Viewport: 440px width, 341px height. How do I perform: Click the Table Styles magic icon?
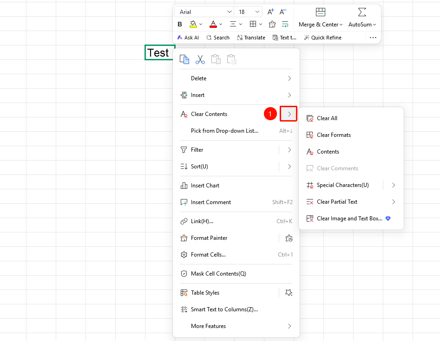(x=289, y=293)
